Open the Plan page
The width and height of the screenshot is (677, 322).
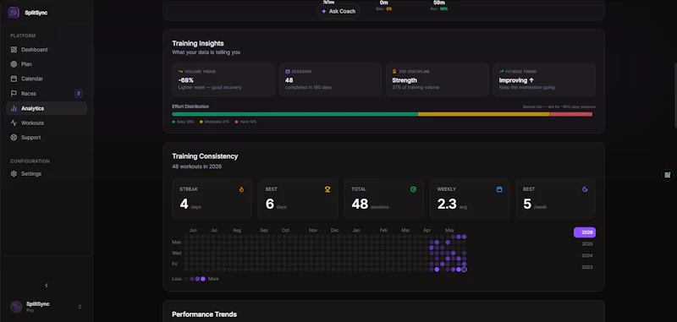tap(47, 64)
